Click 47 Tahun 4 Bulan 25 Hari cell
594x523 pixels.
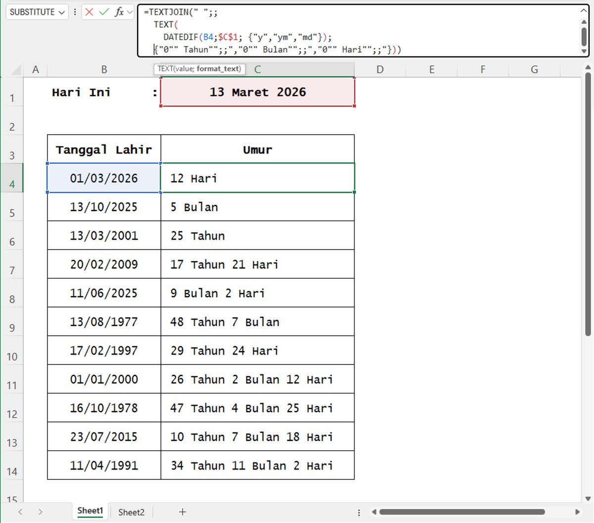257,408
